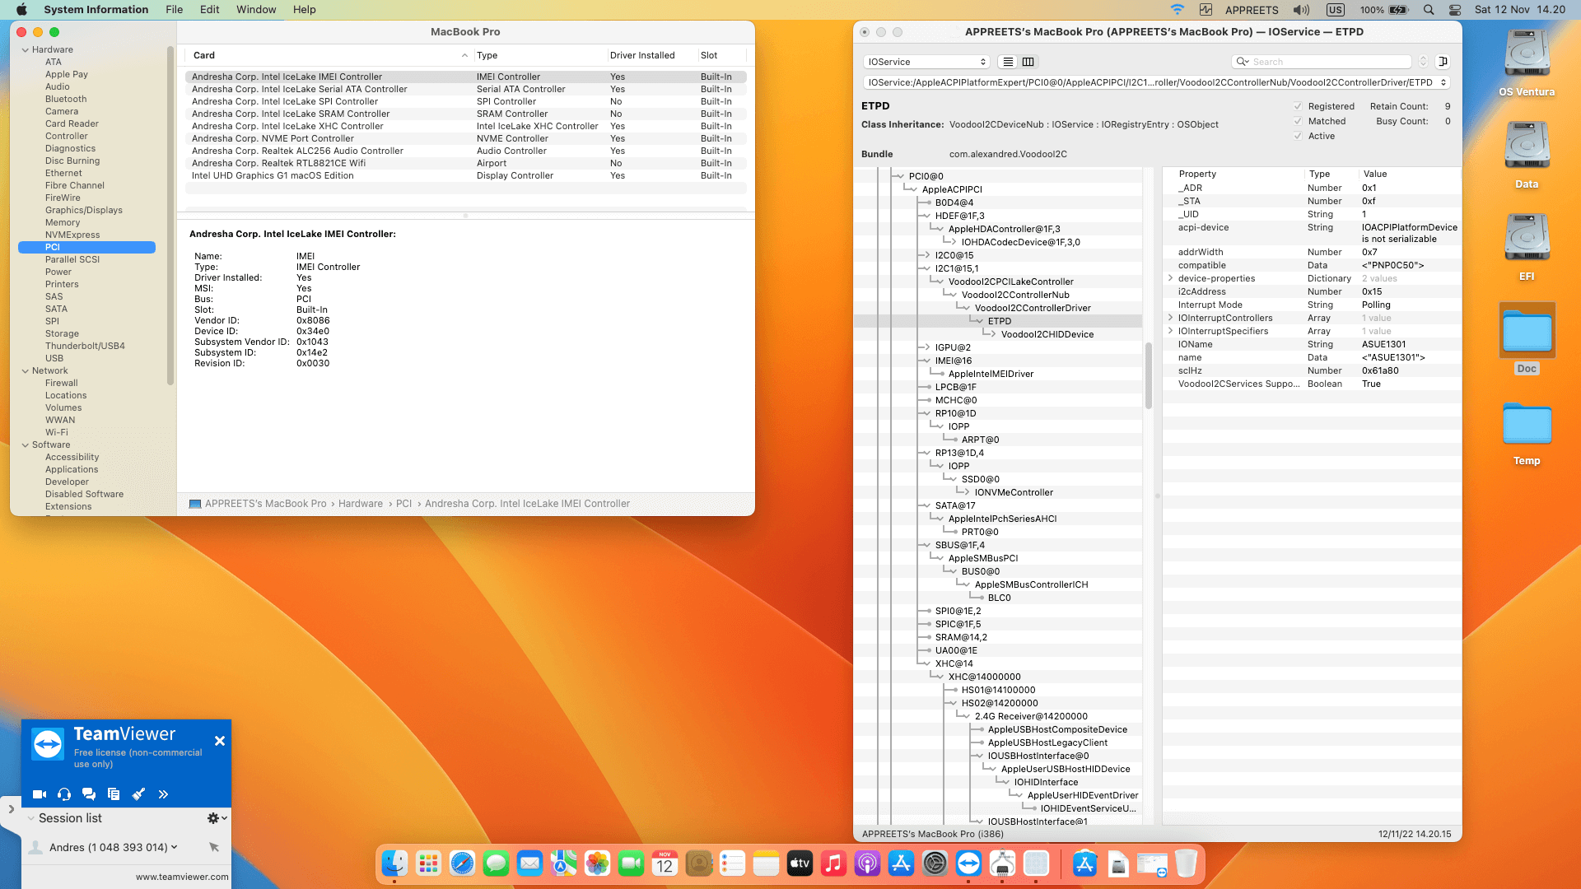Start video in the TeamViewer panel
Viewport: 1581px width, 889px height.
(x=39, y=794)
